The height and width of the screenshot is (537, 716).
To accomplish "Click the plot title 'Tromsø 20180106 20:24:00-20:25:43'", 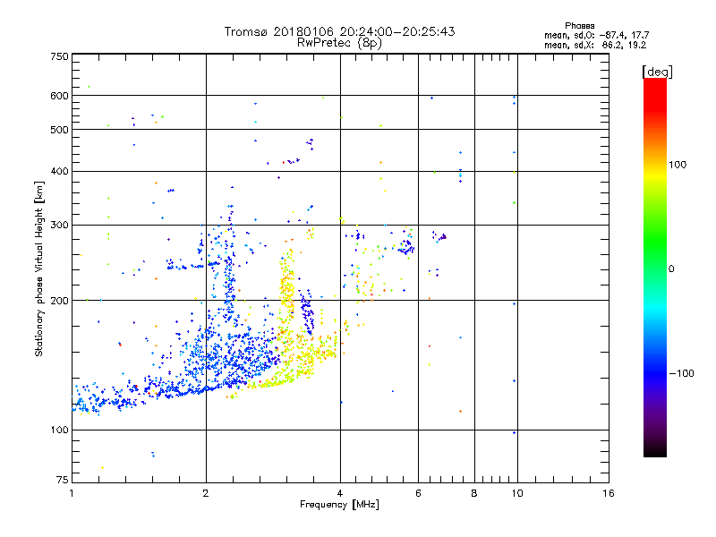I will point(339,31).
